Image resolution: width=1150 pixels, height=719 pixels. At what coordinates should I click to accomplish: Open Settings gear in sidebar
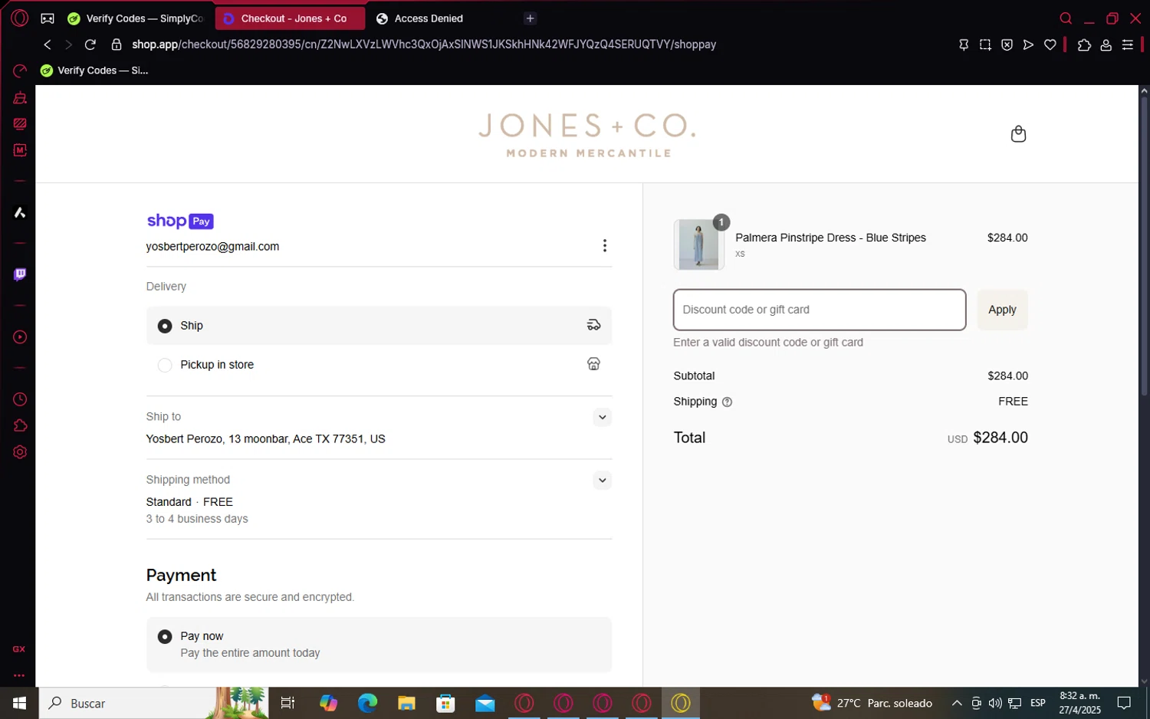(x=20, y=452)
